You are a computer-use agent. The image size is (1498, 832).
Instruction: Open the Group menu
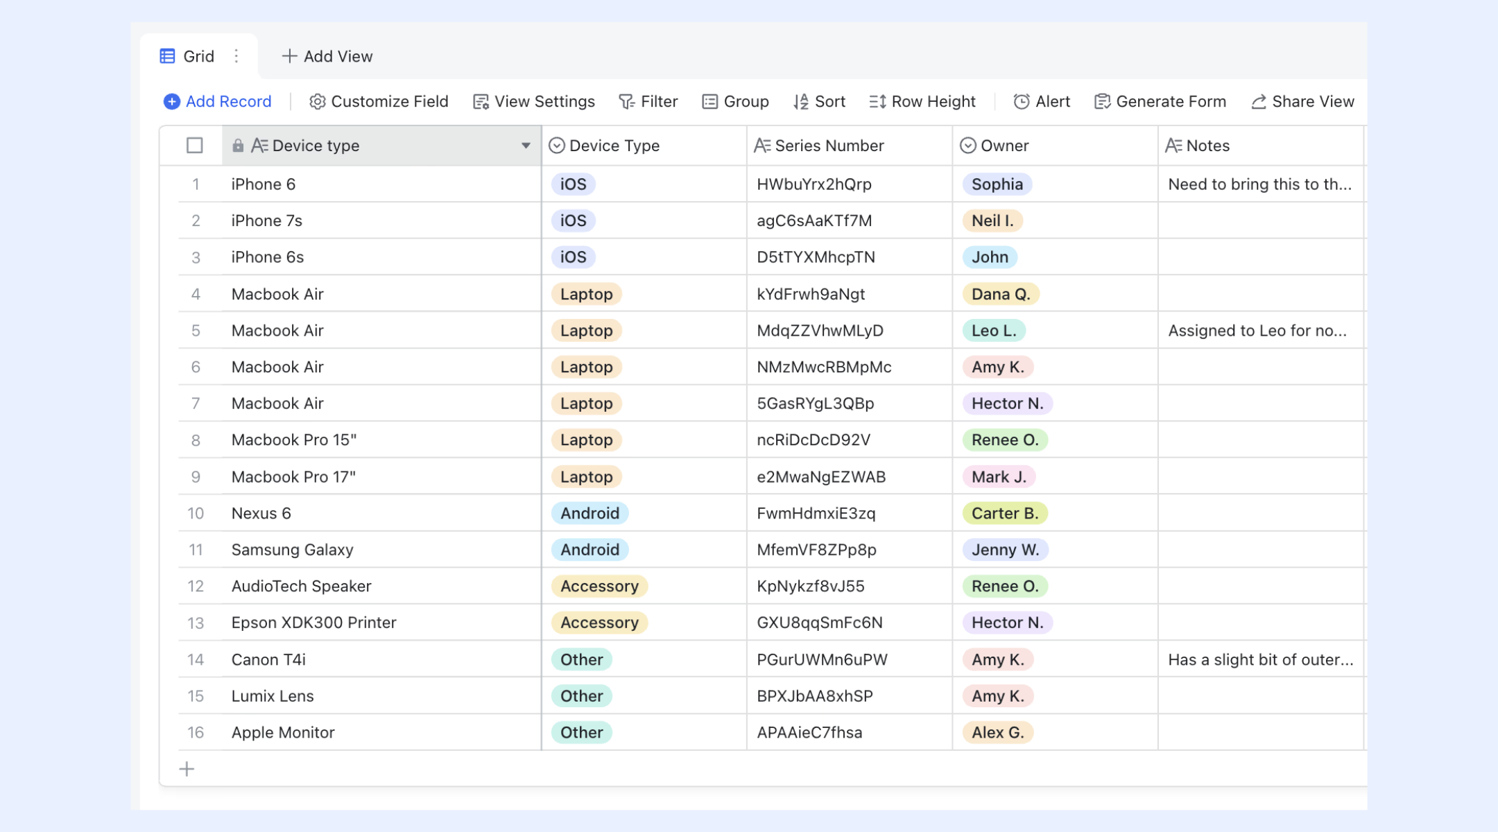[x=736, y=102]
